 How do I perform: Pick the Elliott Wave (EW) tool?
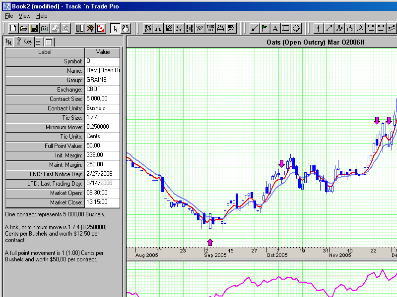pos(148,28)
